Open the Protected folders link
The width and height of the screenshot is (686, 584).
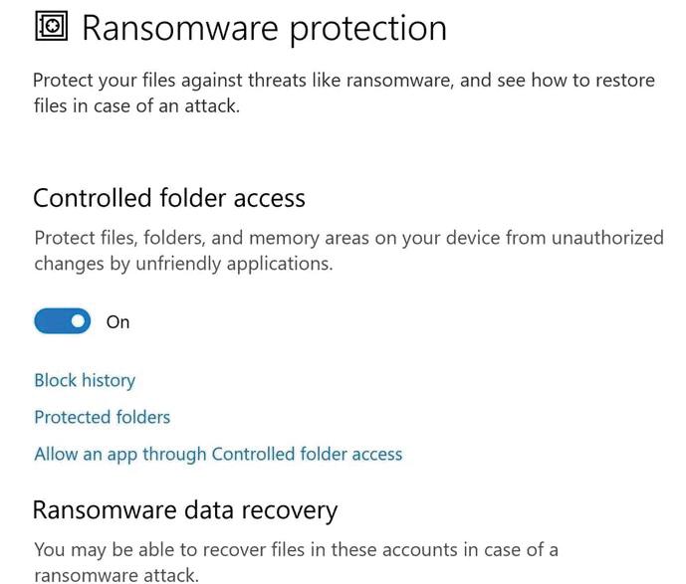pyautogui.click(x=102, y=417)
